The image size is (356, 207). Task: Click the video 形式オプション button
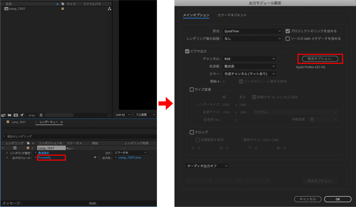pos(320,59)
